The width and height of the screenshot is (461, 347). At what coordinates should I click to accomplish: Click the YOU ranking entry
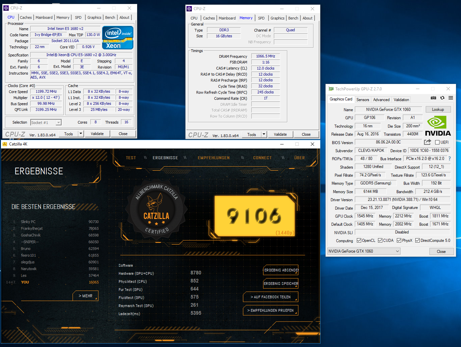[x=52, y=282]
